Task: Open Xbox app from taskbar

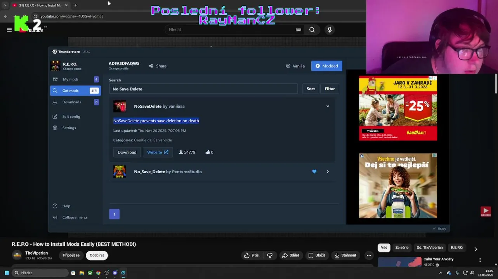Action: [90, 273]
